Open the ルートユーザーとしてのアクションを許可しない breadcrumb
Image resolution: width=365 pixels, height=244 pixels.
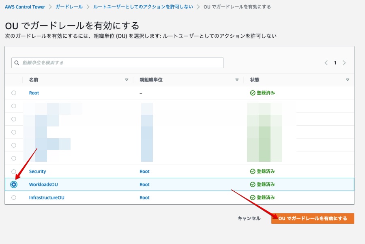coord(143,7)
